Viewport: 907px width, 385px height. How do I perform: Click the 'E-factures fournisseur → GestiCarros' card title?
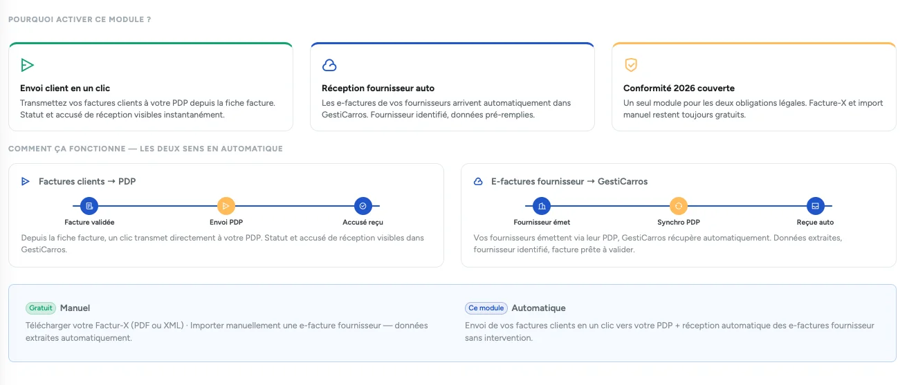pos(569,182)
